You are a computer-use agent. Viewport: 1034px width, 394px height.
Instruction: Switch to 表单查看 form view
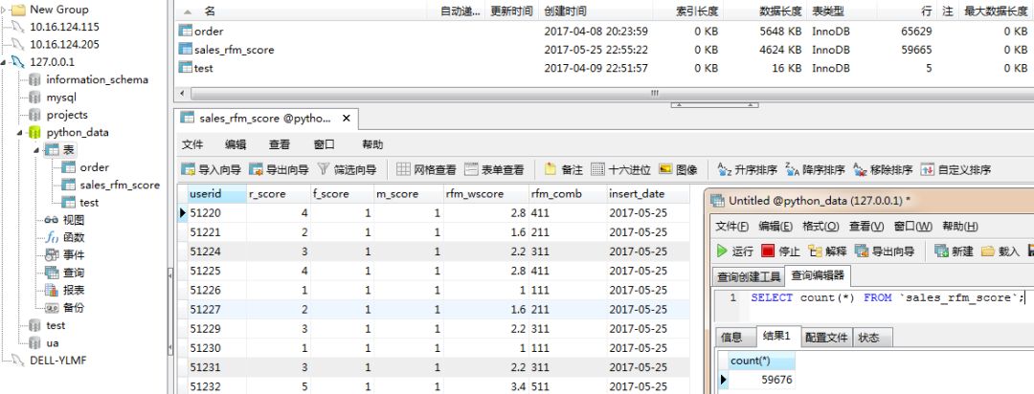tap(494, 169)
